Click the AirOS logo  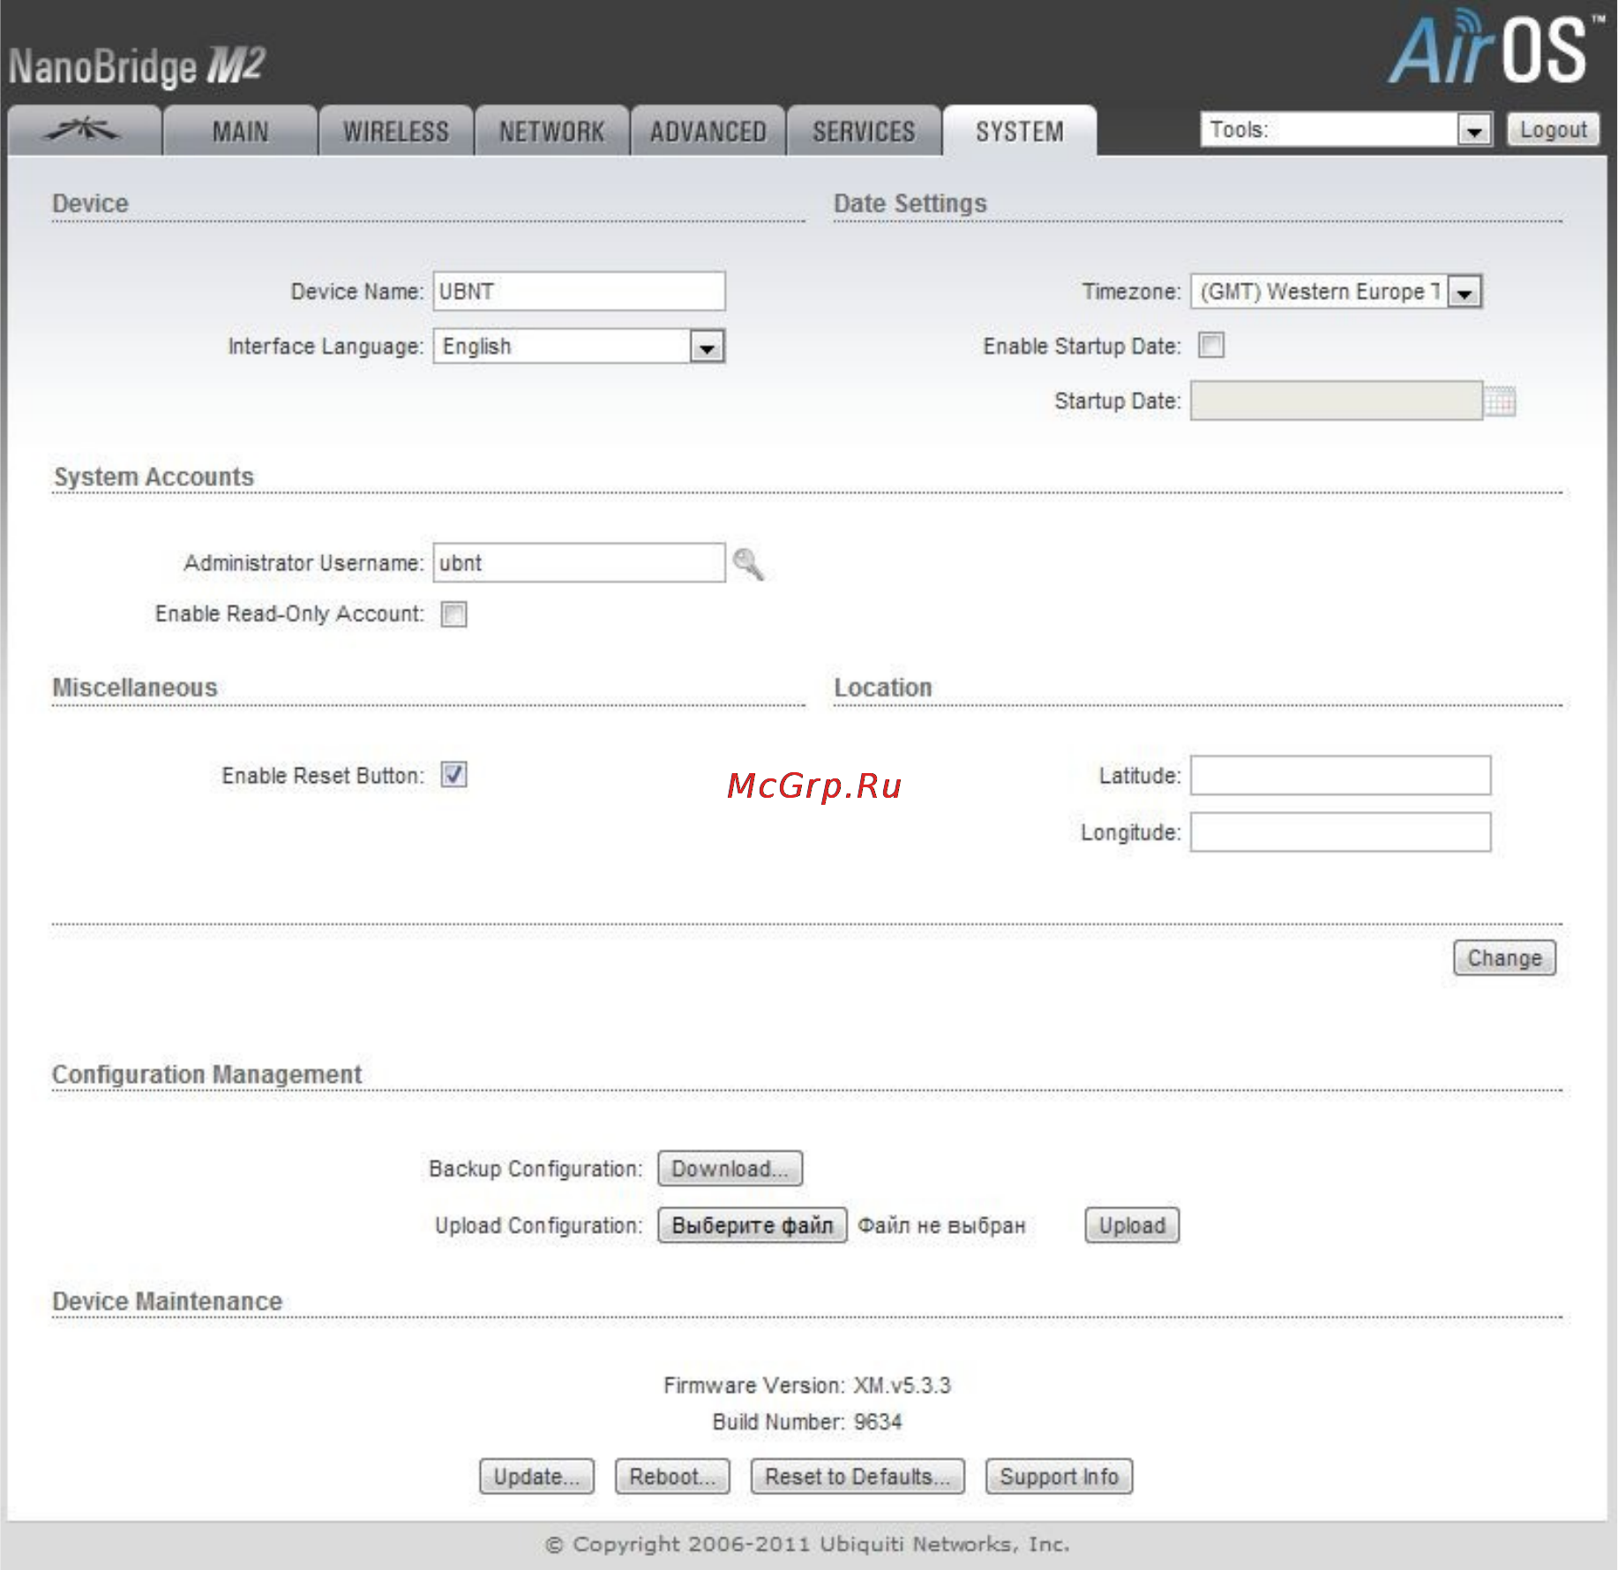coord(1496,49)
